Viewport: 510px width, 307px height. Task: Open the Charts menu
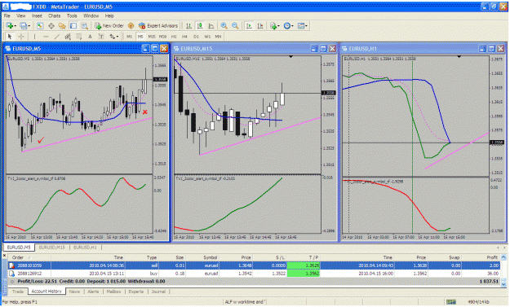click(55, 15)
